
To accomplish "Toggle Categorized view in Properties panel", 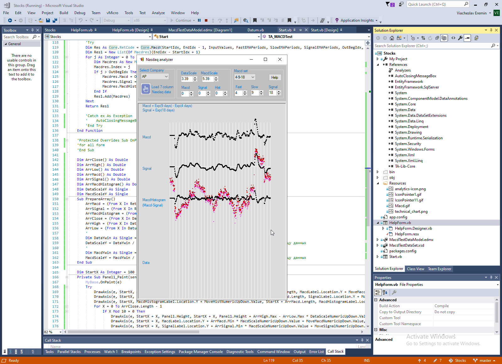I will 378,292.
